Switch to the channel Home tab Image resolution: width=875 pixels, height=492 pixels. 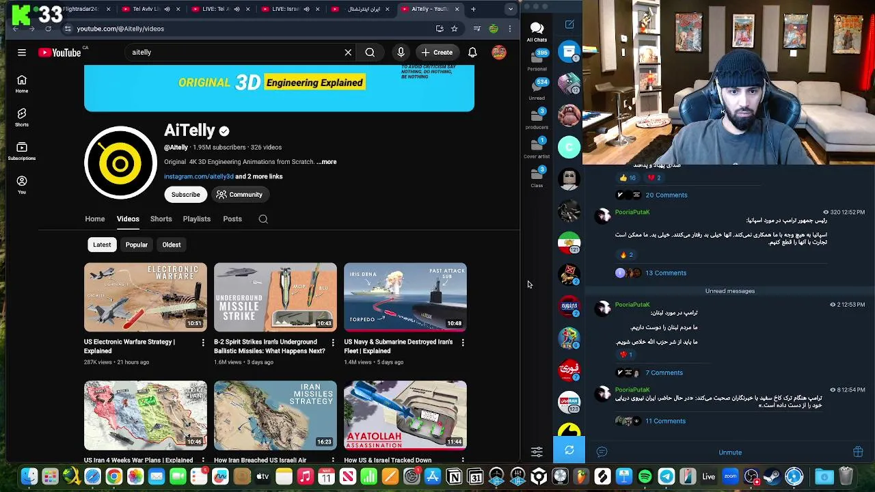95,219
